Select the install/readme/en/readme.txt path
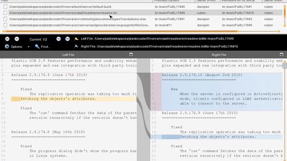The image size is (287, 161). pos(63,13)
